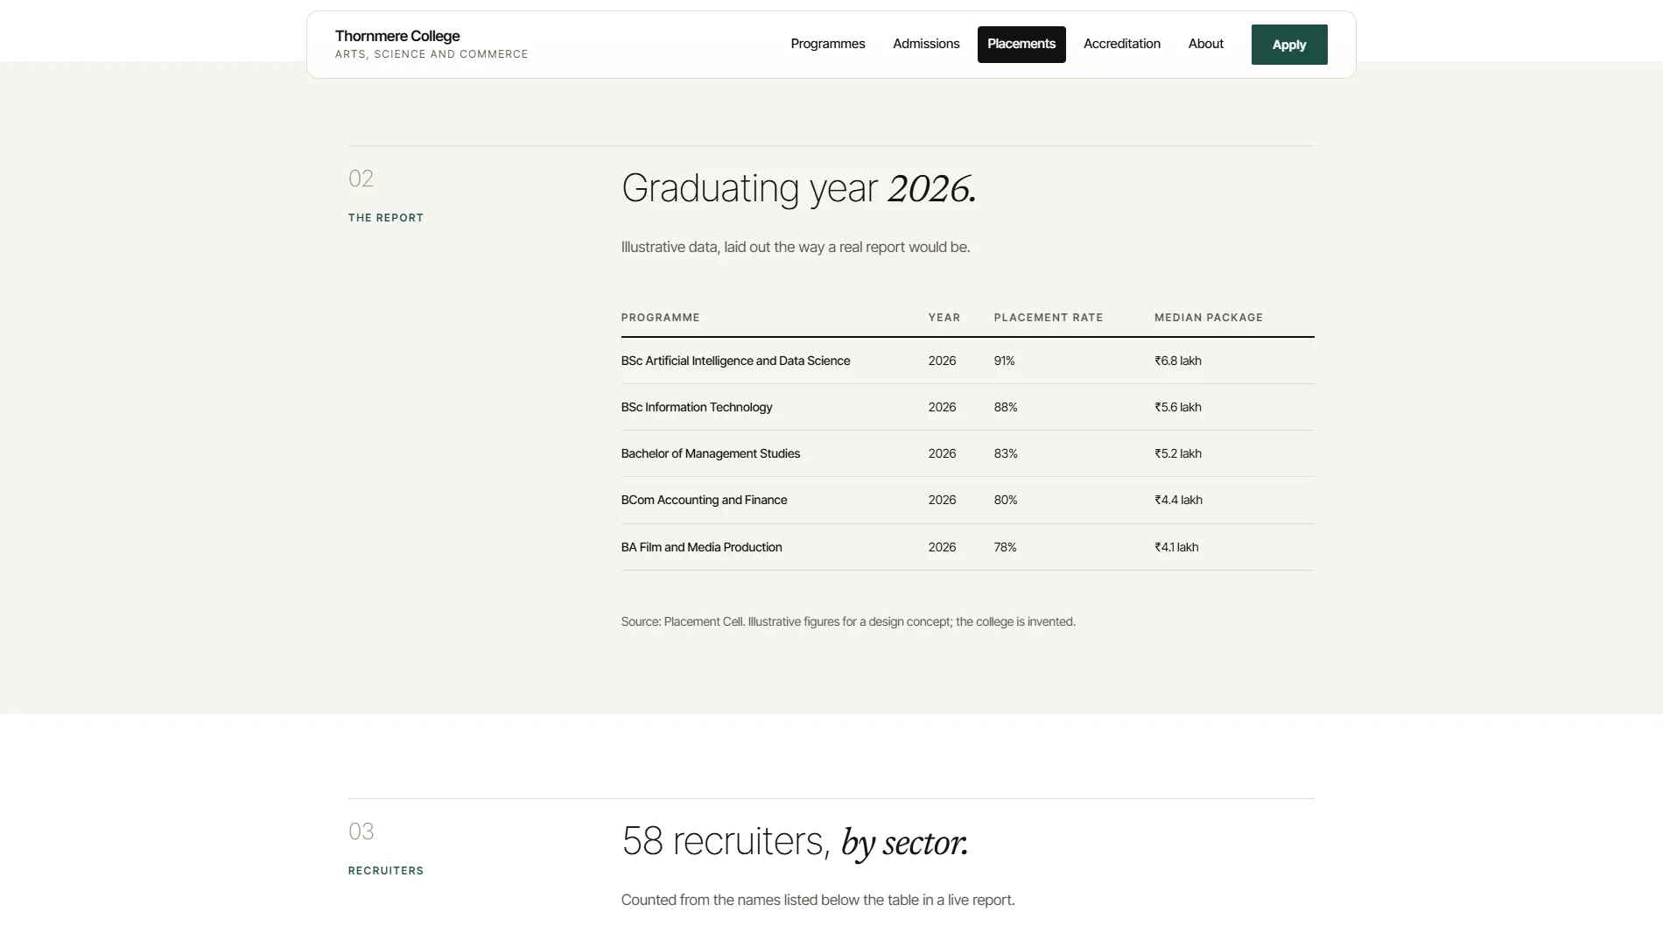This screenshot has height=940, width=1663.
Task: Click the green Apply button
Action: pos(1289,45)
